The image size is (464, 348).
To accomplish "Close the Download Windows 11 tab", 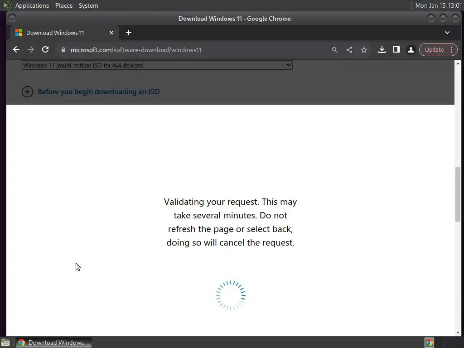I will click(111, 33).
